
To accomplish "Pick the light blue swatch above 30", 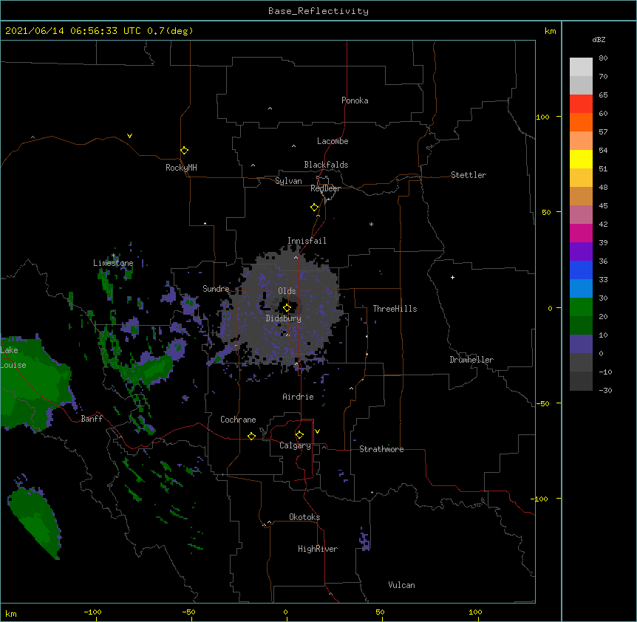I will 581,289.
